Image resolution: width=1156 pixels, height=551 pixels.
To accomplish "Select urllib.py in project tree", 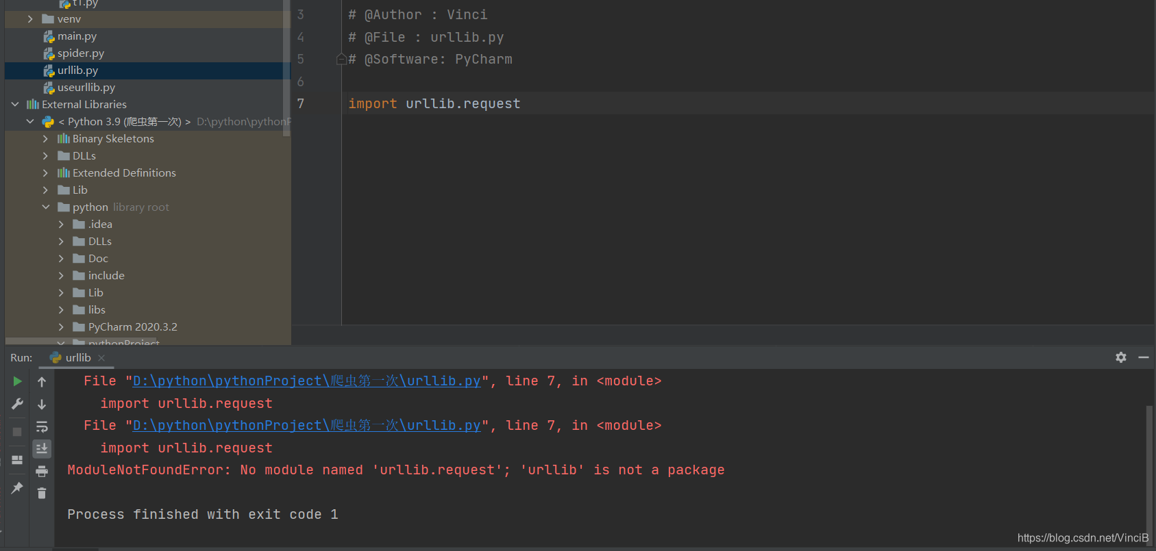I will click(x=147, y=71).
